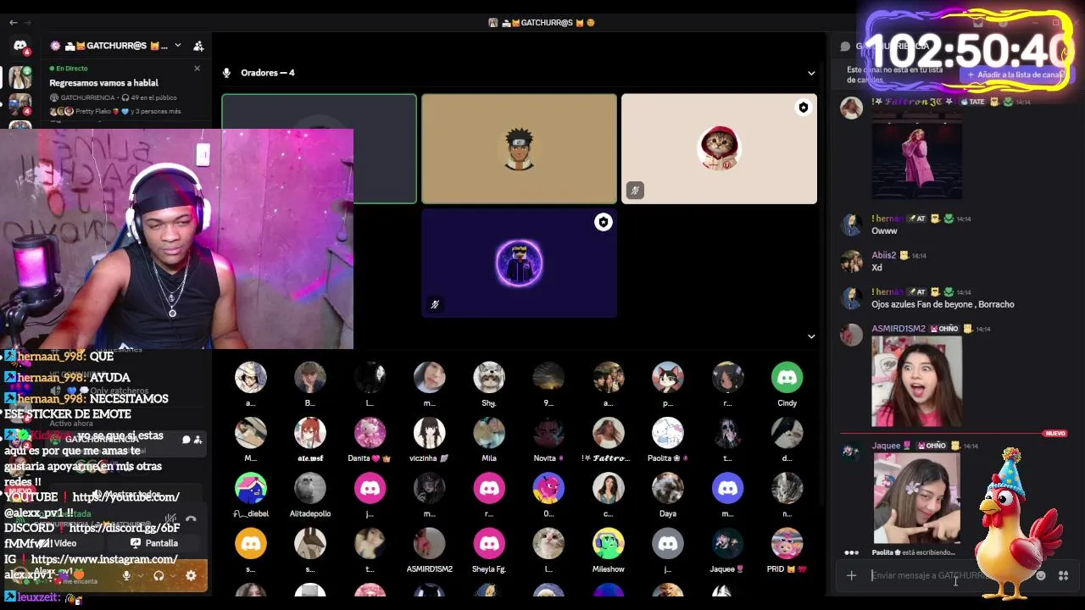
Task: Toggle microphone mute in user panel
Action: coord(126,576)
